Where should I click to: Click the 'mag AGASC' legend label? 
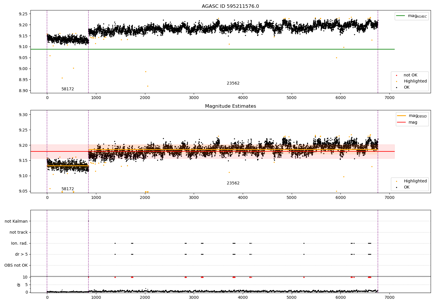point(417,16)
